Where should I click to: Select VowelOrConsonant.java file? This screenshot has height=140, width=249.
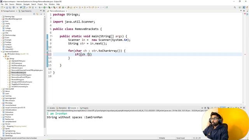pyautogui.click(x=19, y=86)
